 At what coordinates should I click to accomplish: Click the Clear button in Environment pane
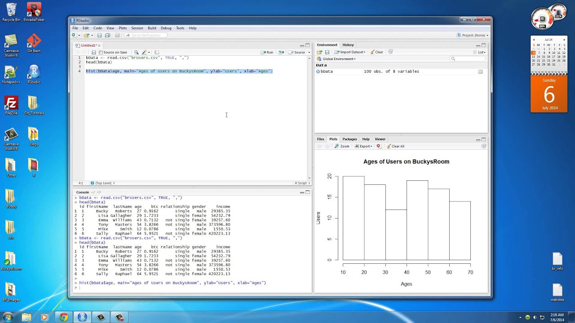(376, 52)
